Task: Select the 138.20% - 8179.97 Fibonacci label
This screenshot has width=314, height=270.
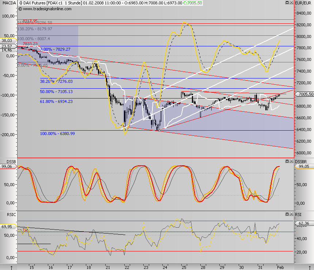Action: point(35,29)
